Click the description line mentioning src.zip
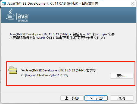Image resolution: width=137 pixels, height=104 pixels. click(x=62, y=34)
